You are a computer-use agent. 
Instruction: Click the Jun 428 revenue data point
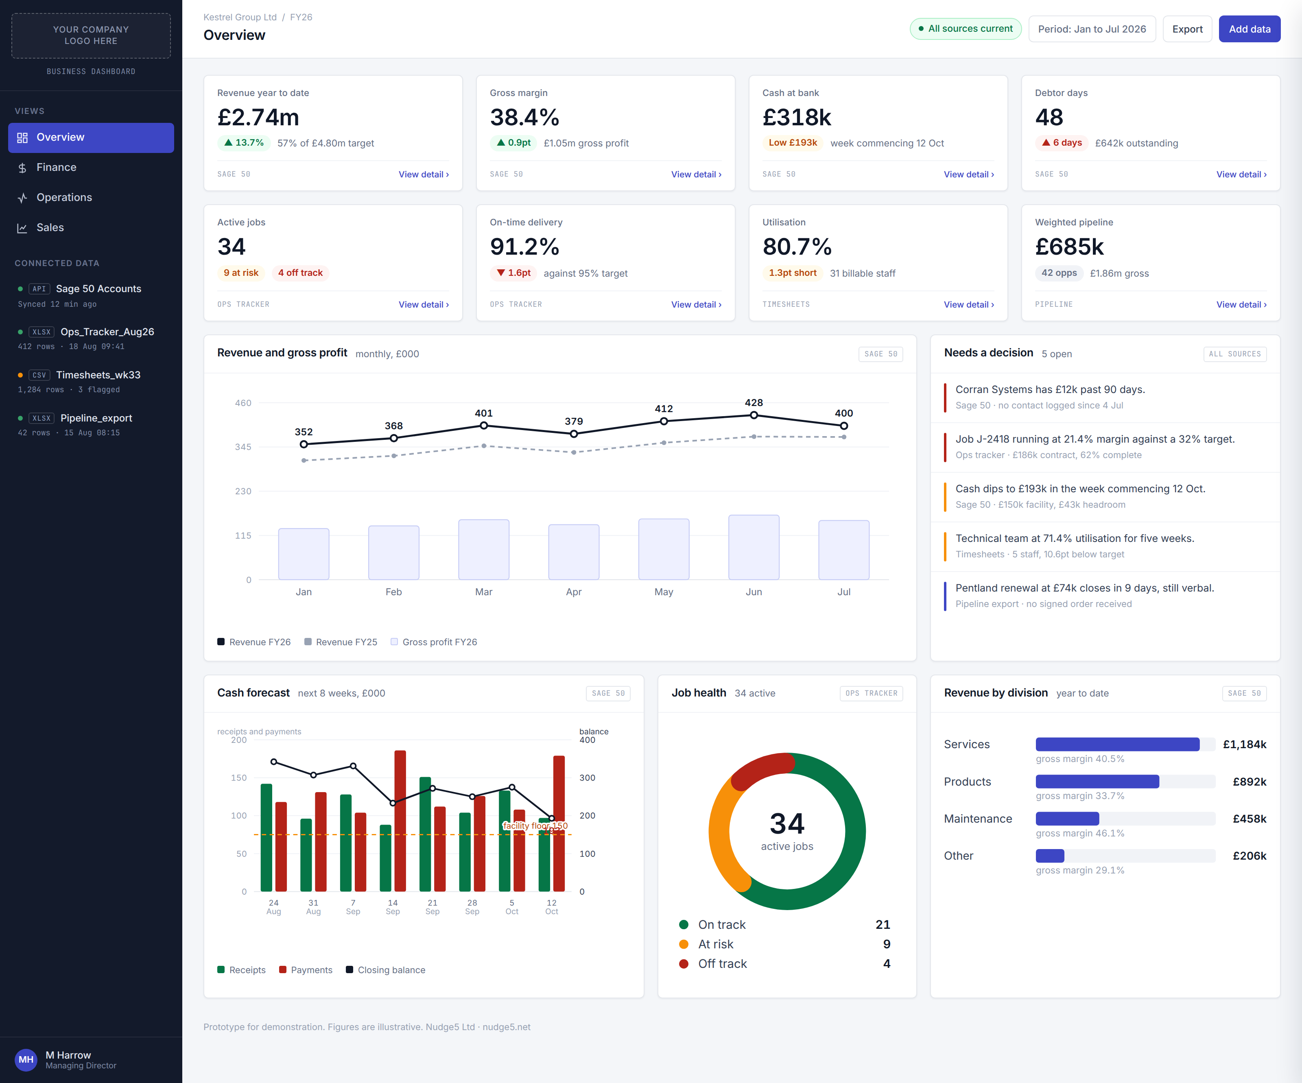754,415
